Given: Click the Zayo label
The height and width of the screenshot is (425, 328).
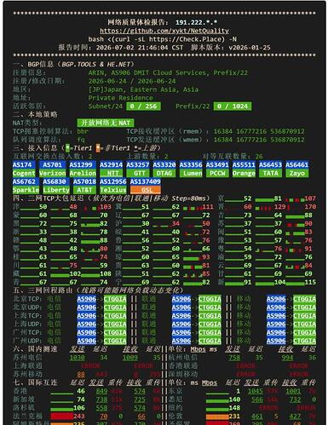Looking at the screenshot, I should tap(296, 173).
